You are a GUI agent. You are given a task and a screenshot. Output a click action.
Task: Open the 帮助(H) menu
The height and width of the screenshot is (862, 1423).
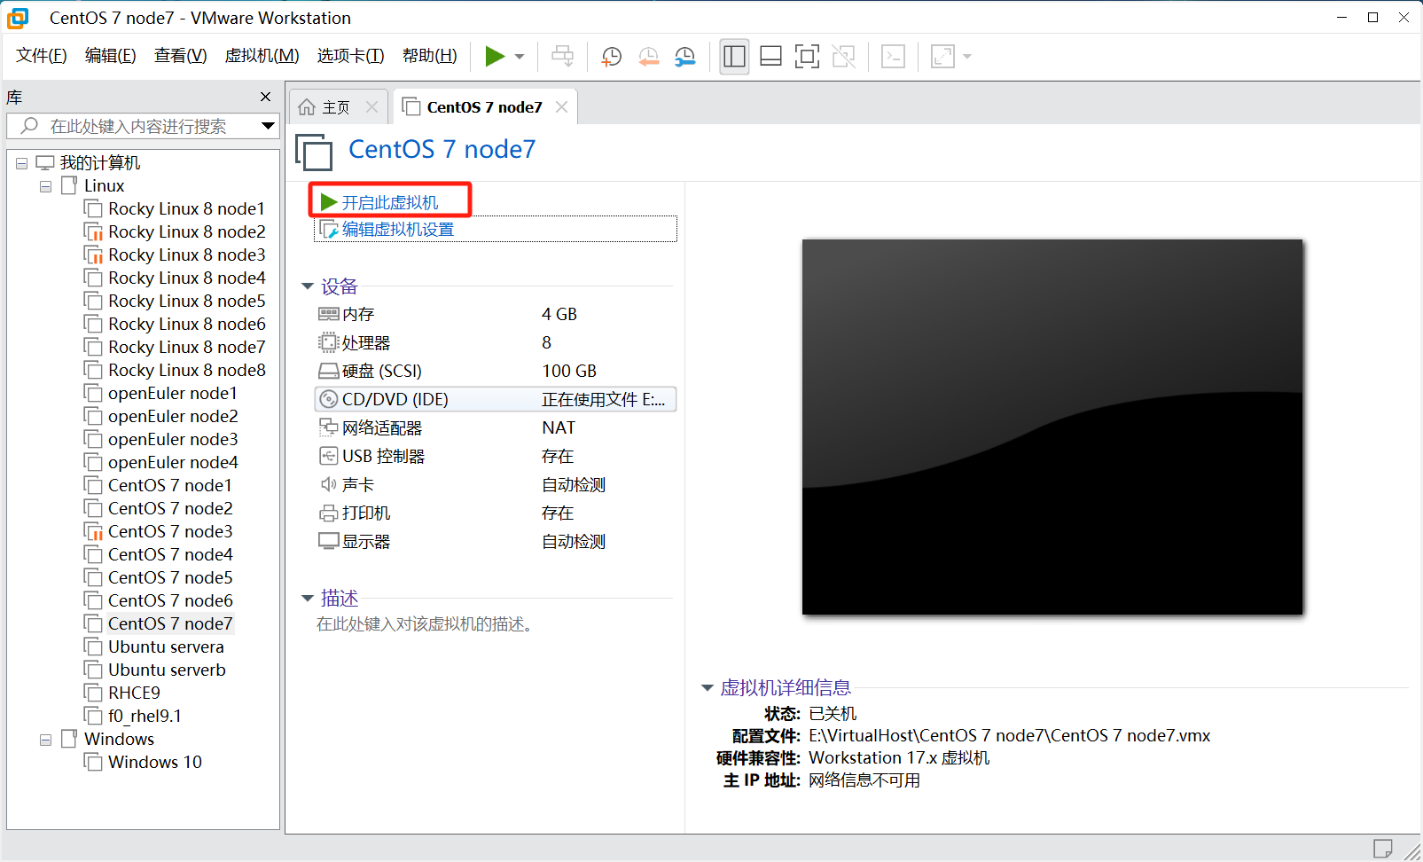(x=429, y=56)
